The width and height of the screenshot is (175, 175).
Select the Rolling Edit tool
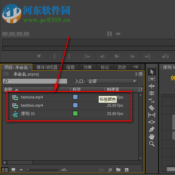click(x=152, y=93)
